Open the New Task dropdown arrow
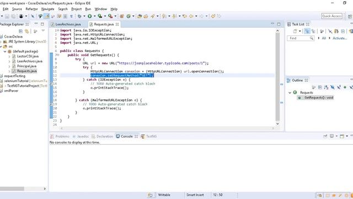 tap(300, 31)
